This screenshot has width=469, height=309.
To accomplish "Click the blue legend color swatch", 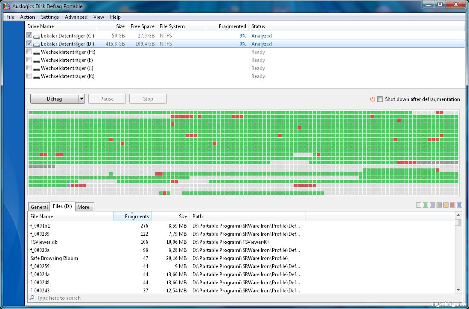I will [460, 205].
